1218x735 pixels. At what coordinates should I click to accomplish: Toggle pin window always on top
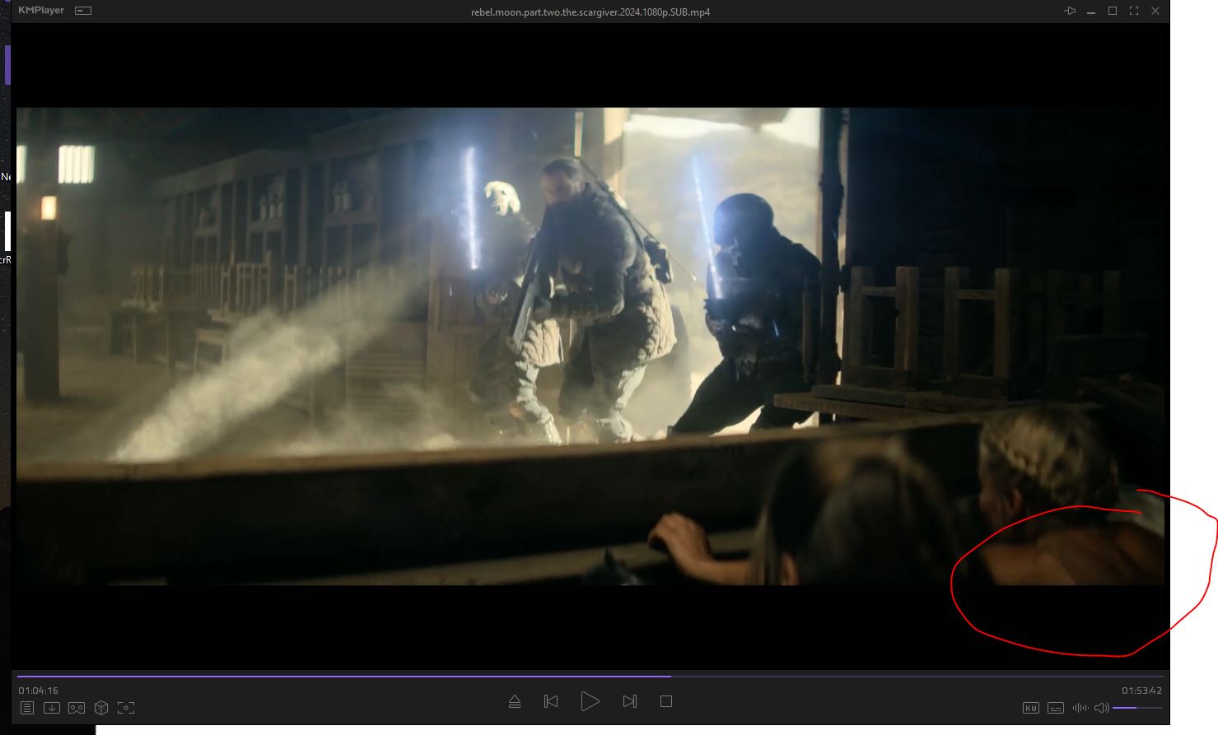(1070, 12)
